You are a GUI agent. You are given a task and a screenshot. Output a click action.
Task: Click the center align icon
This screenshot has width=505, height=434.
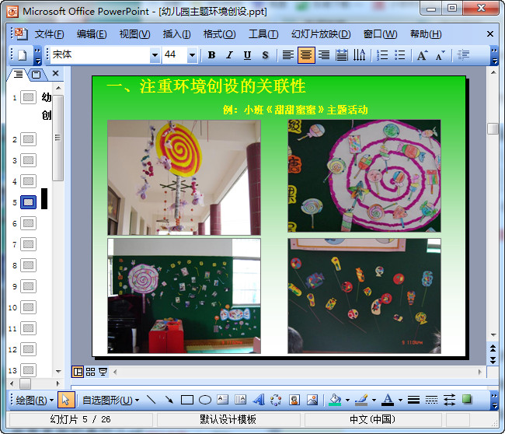point(306,55)
